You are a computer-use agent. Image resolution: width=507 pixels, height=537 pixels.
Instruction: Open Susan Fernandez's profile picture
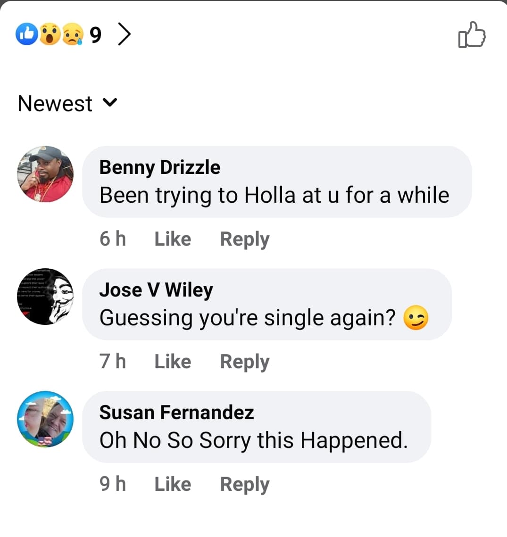(45, 419)
